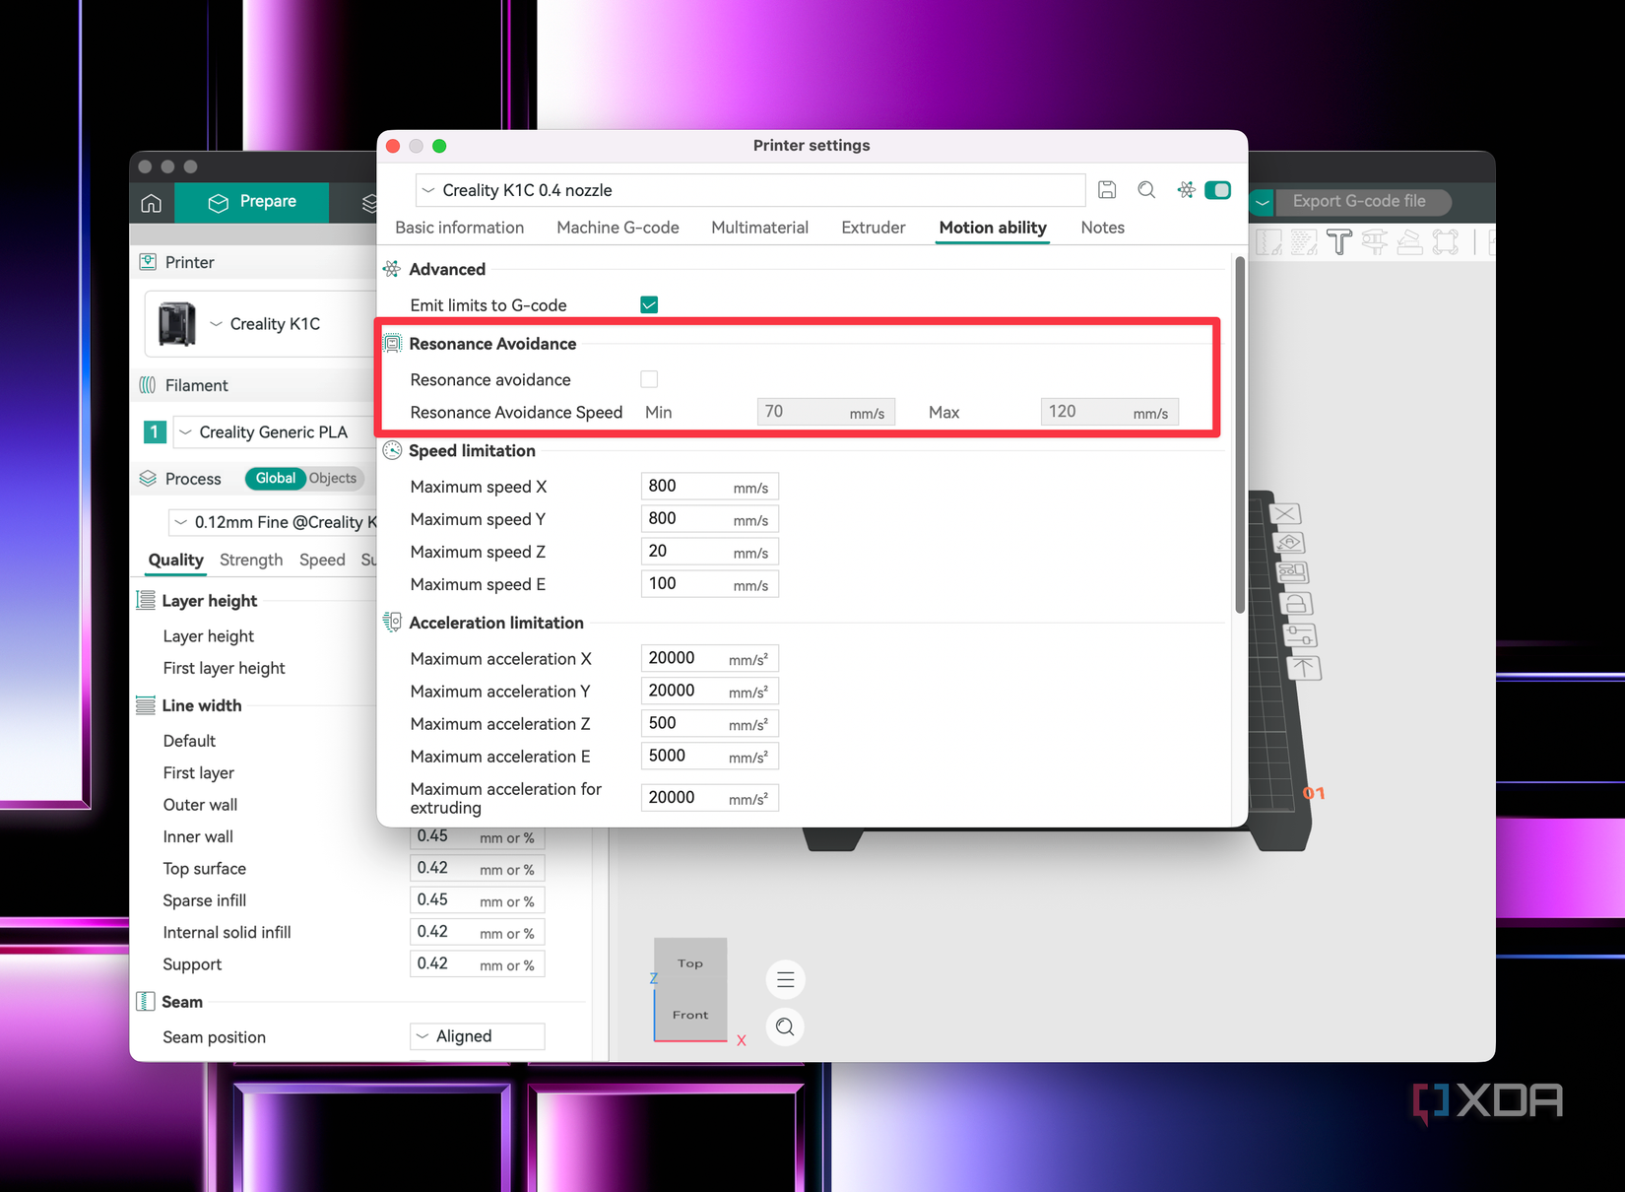
Task: Click the Maximum speed X input field
Action: click(x=710, y=487)
